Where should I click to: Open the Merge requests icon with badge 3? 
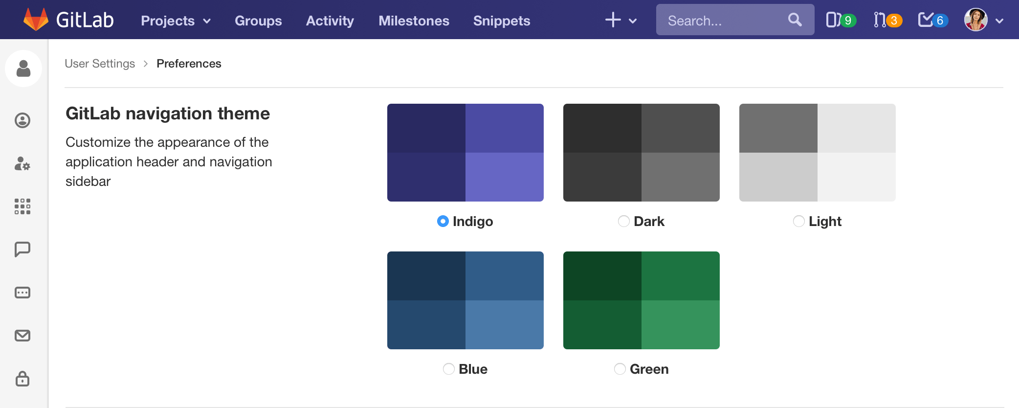[887, 20]
